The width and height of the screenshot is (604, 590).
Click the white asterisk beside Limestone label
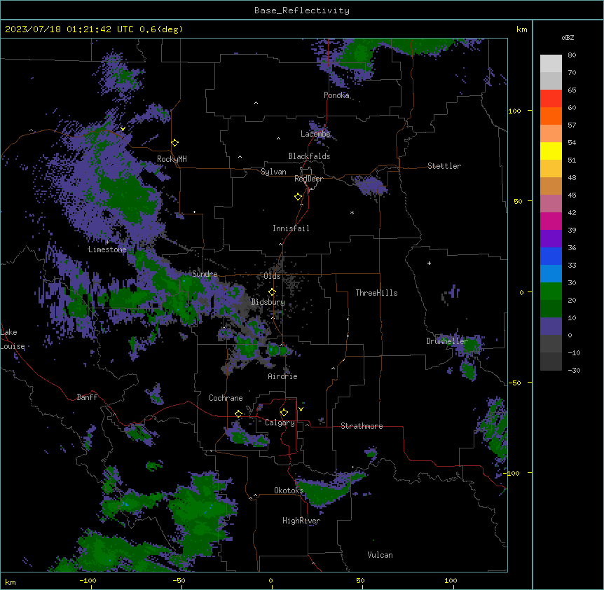[x=107, y=242]
